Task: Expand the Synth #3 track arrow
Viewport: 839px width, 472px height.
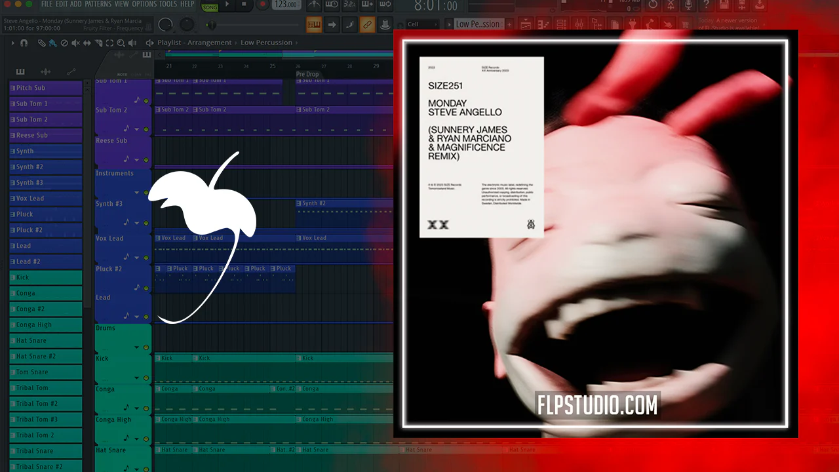Action: pyautogui.click(x=137, y=223)
